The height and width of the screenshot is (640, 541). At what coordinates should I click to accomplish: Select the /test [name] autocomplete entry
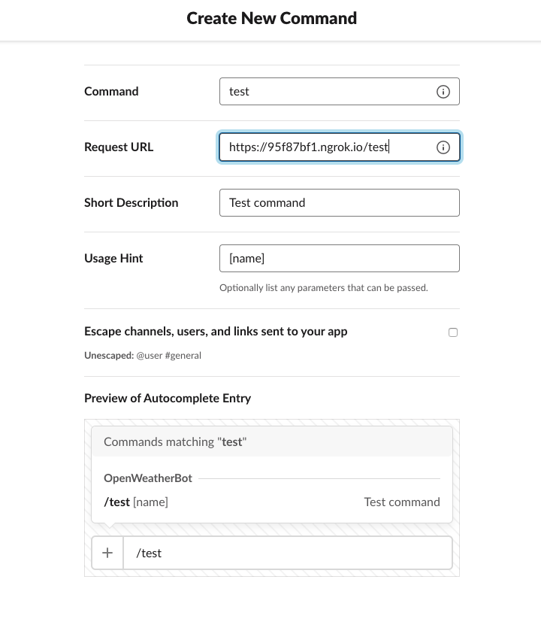tap(136, 502)
